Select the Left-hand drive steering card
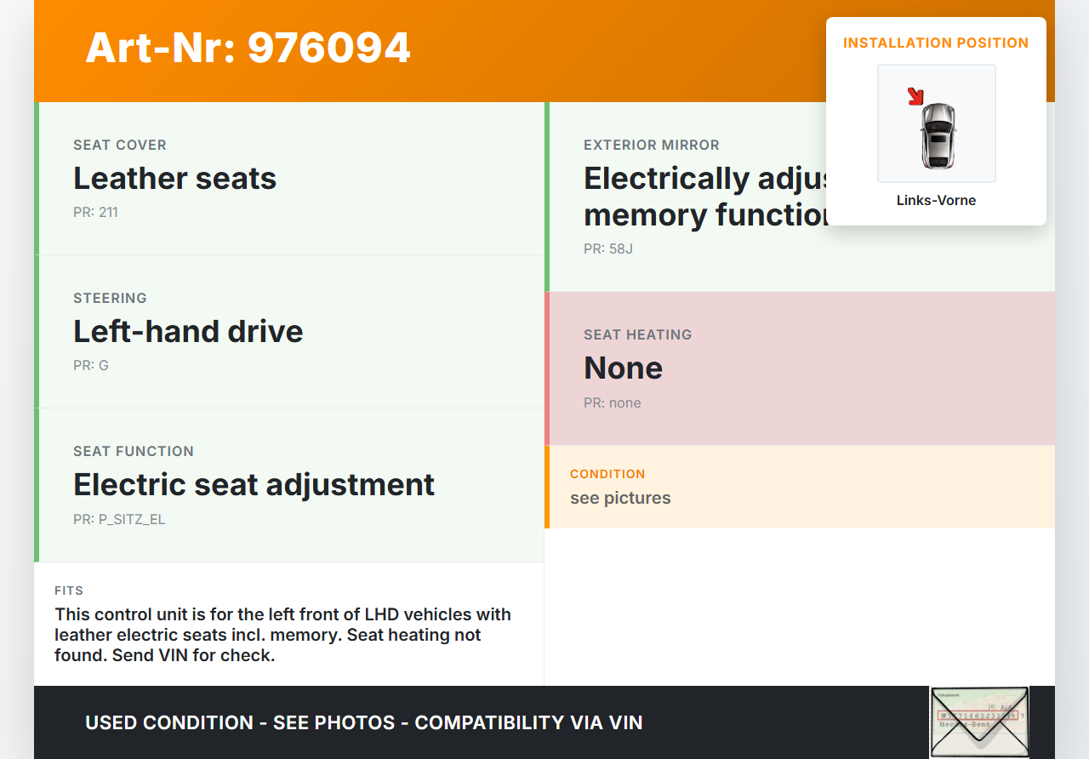Viewport: 1089px width, 759px height. (x=289, y=332)
